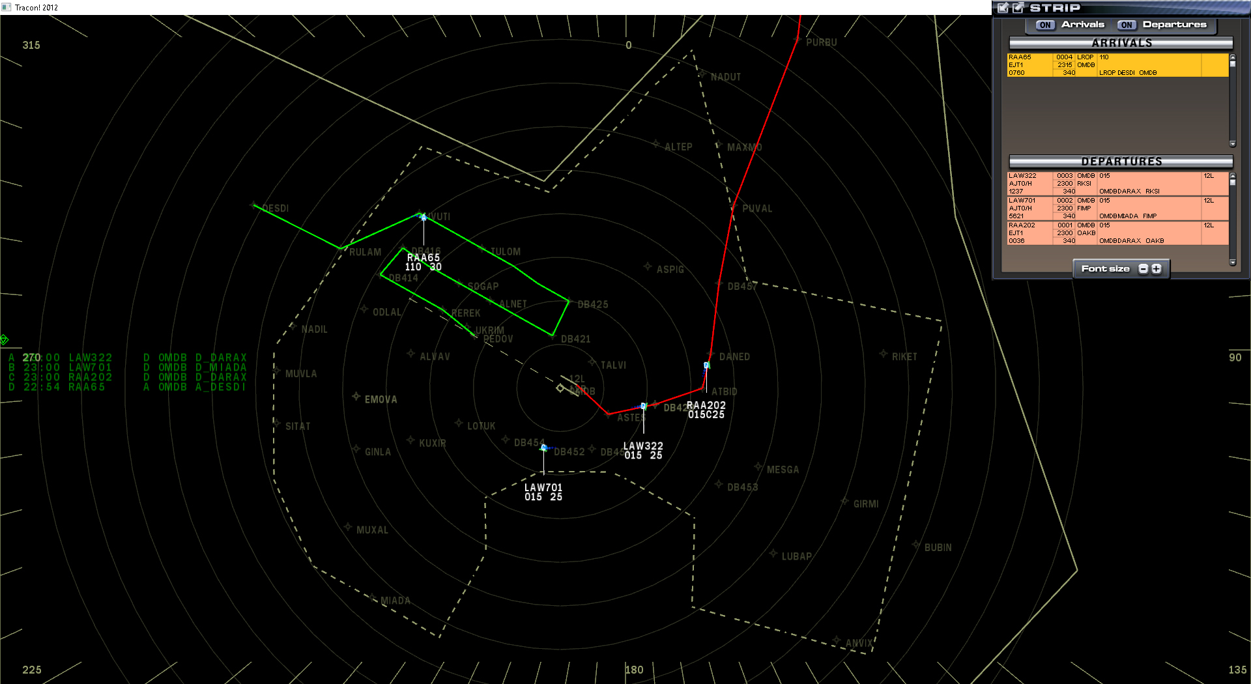Select the LAW701 aircraft symbol
This screenshot has height=684, width=1251.
(x=543, y=448)
